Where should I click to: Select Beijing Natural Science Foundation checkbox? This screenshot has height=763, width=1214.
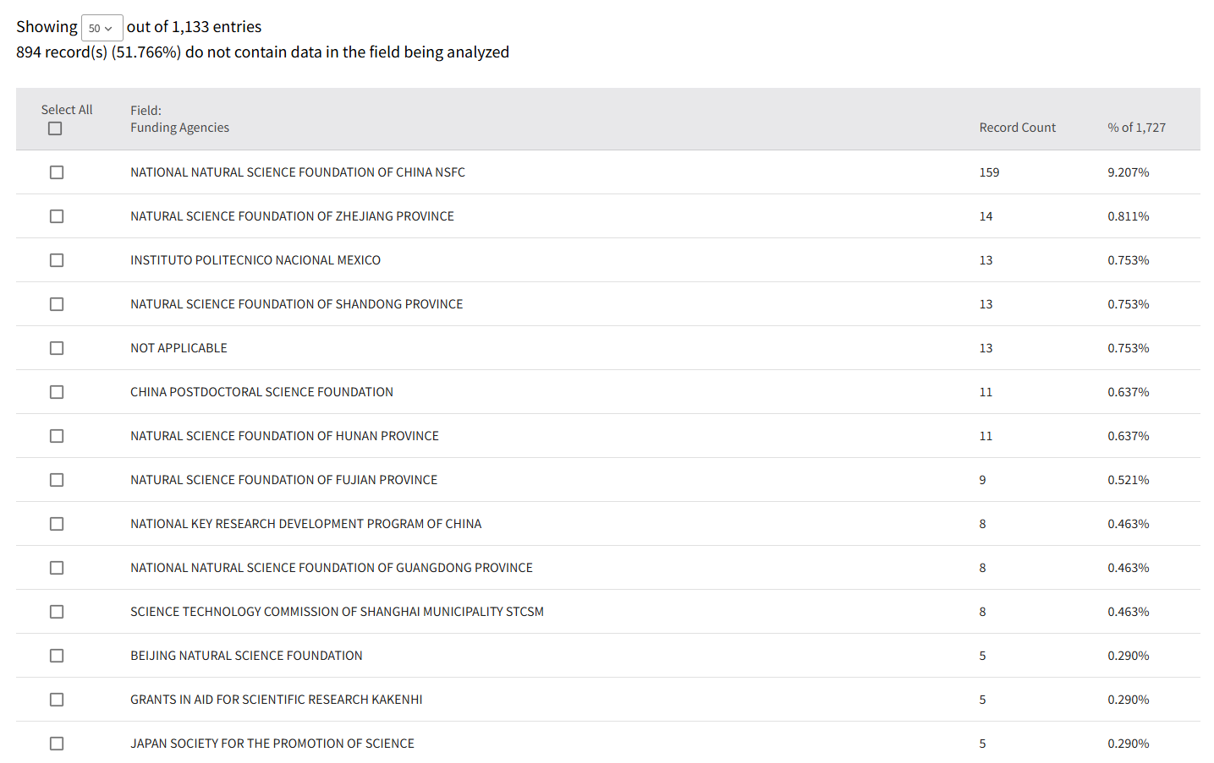tap(57, 656)
